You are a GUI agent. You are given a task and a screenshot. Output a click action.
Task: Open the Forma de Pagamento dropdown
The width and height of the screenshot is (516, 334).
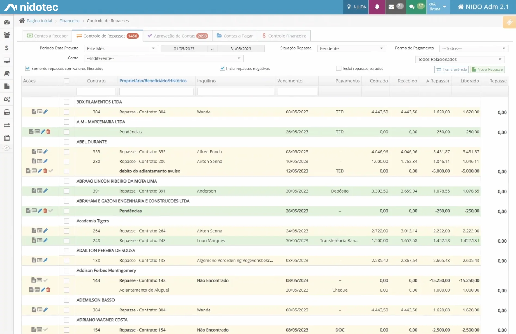(474, 48)
